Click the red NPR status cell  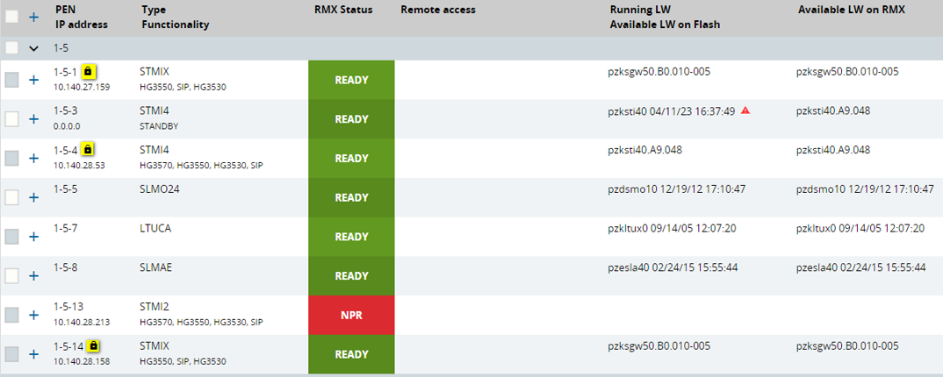(351, 315)
